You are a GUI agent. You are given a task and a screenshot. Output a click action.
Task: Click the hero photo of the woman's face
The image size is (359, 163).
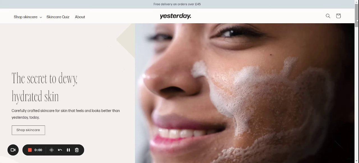pyautogui.click(x=245, y=93)
